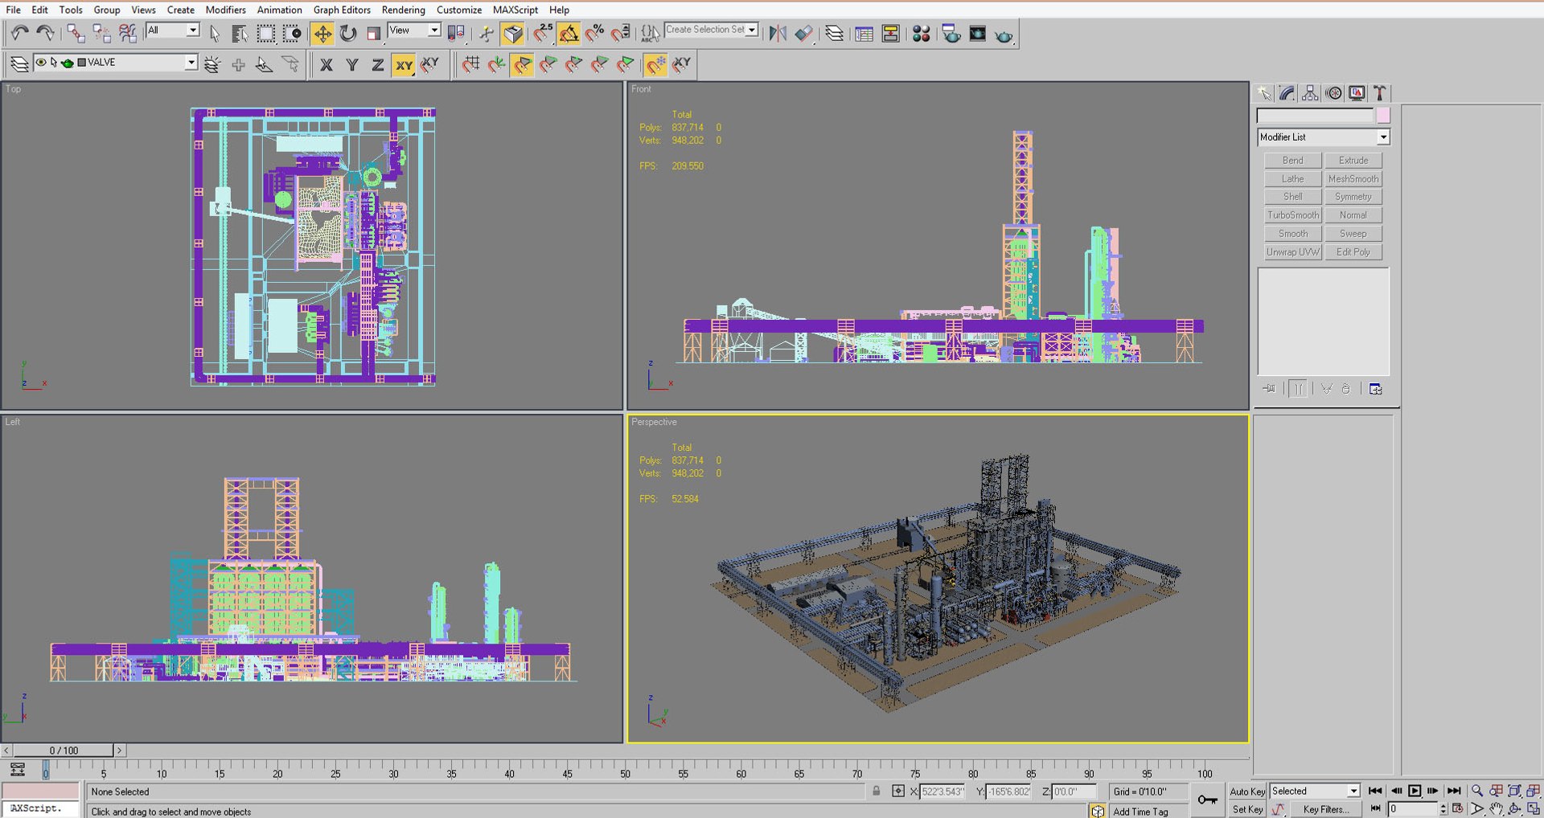Click the Key Filters button
The width and height of the screenshot is (1544, 818).
coord(1325,809)
